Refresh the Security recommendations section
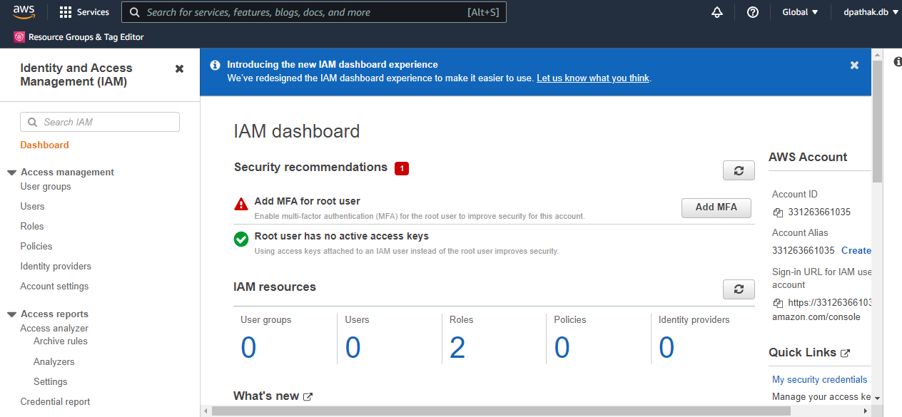The image size is (902, 417). click(x=739, y=170)
